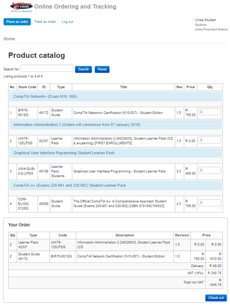This screenshot has width=230, height=306.
Task: Select the Information Administration 2 category header
Action: (116, 125)
